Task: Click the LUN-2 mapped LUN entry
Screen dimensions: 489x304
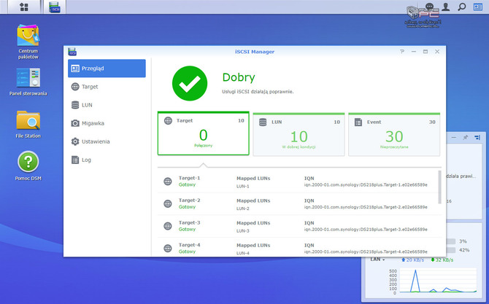Action: (243, 208)
